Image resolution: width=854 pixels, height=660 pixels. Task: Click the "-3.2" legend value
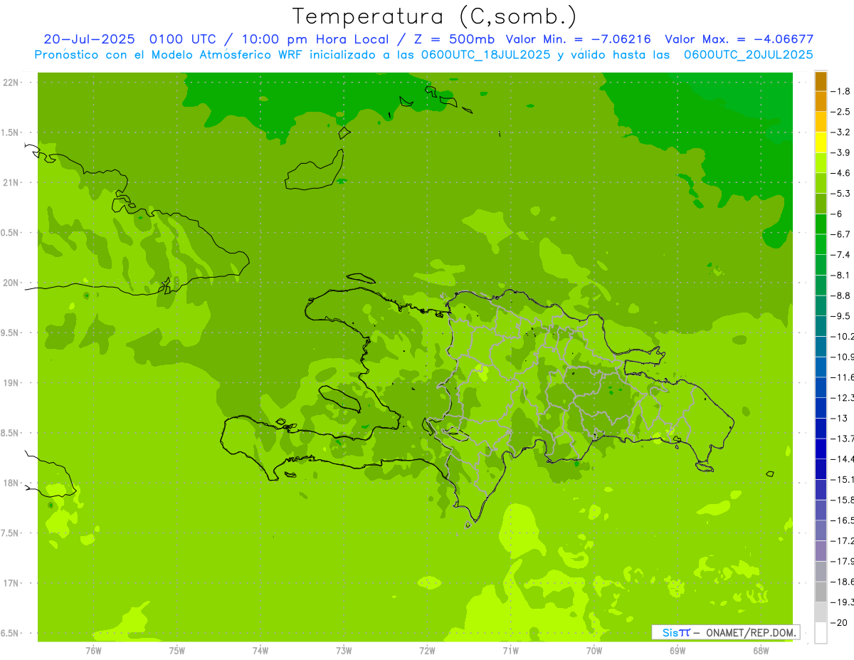click(842, 132)
